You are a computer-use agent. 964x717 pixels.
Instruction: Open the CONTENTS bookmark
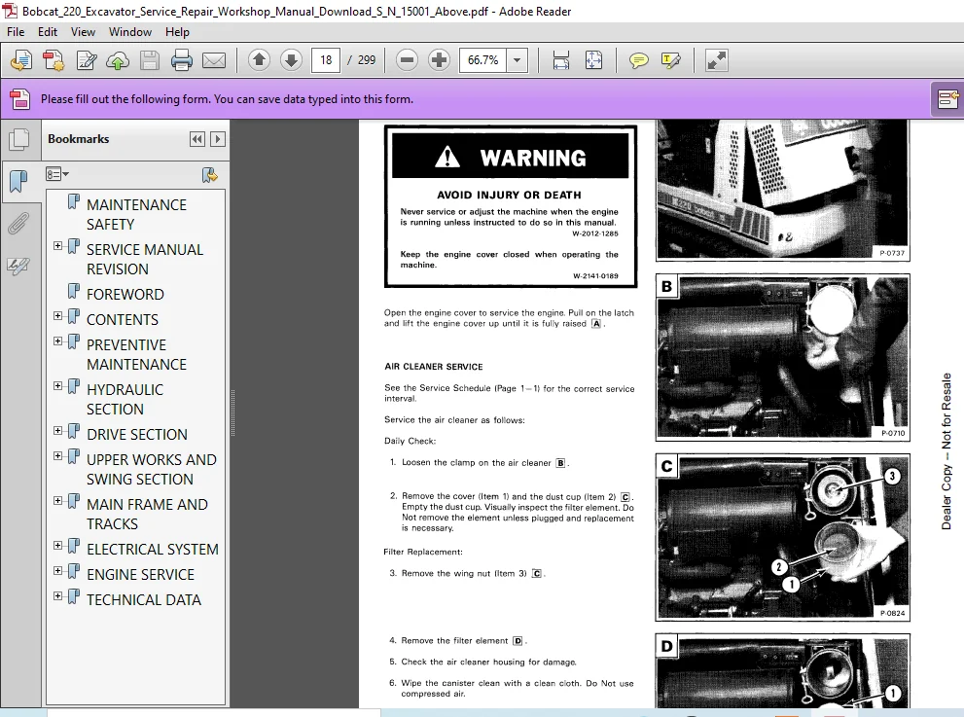[123, 320]
